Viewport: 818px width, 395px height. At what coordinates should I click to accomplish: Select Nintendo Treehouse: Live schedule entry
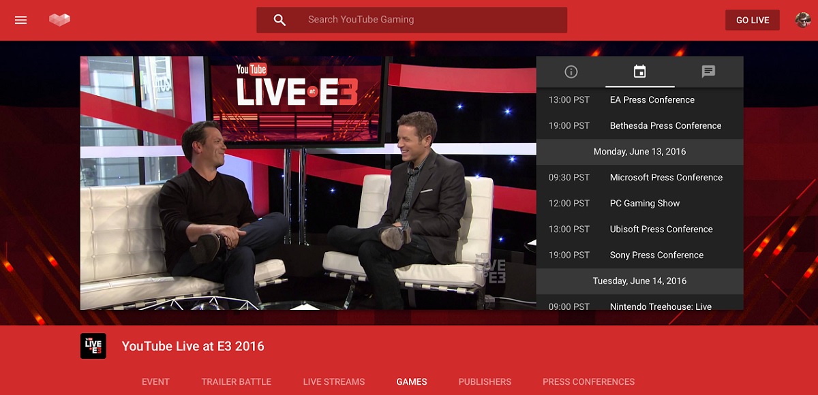coord(639,302)
